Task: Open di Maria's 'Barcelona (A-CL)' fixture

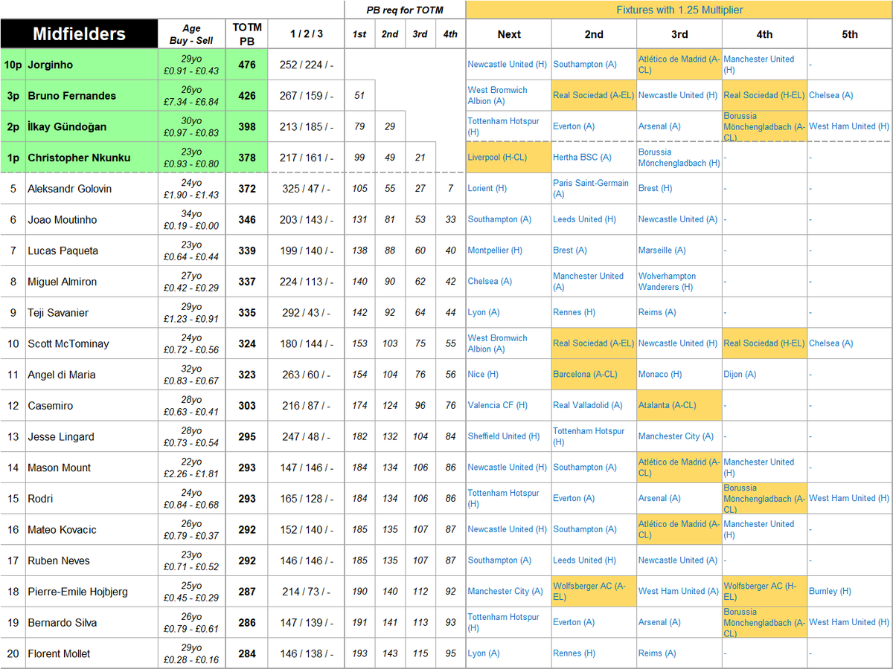Action: tap(586, 375)
